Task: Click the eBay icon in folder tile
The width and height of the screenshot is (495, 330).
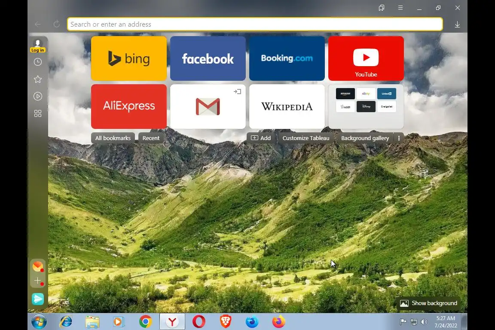Action: pos(366,94)
